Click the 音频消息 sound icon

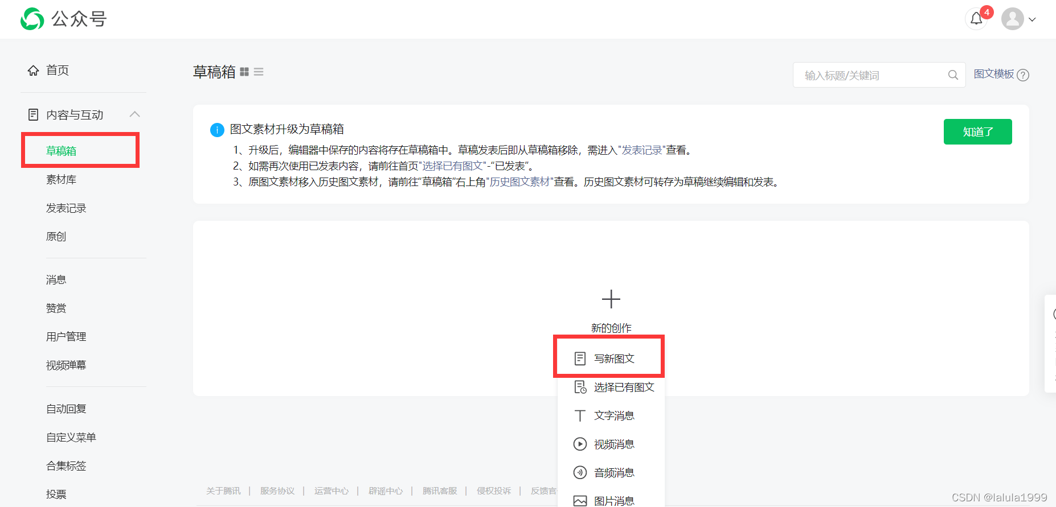[580, 472]
